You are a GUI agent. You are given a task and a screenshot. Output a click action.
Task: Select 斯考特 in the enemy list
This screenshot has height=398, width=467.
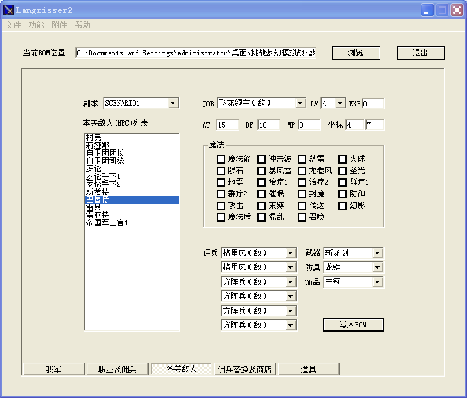132,192
